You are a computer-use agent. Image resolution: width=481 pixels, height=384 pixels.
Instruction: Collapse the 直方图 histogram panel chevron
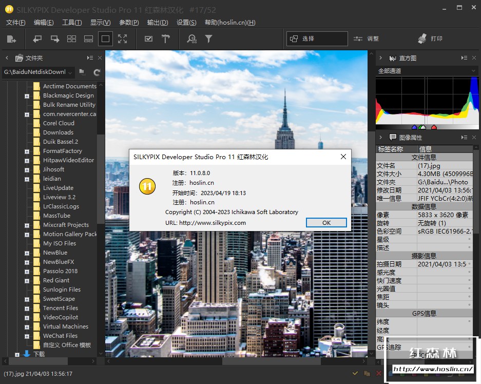pos(381,57)
